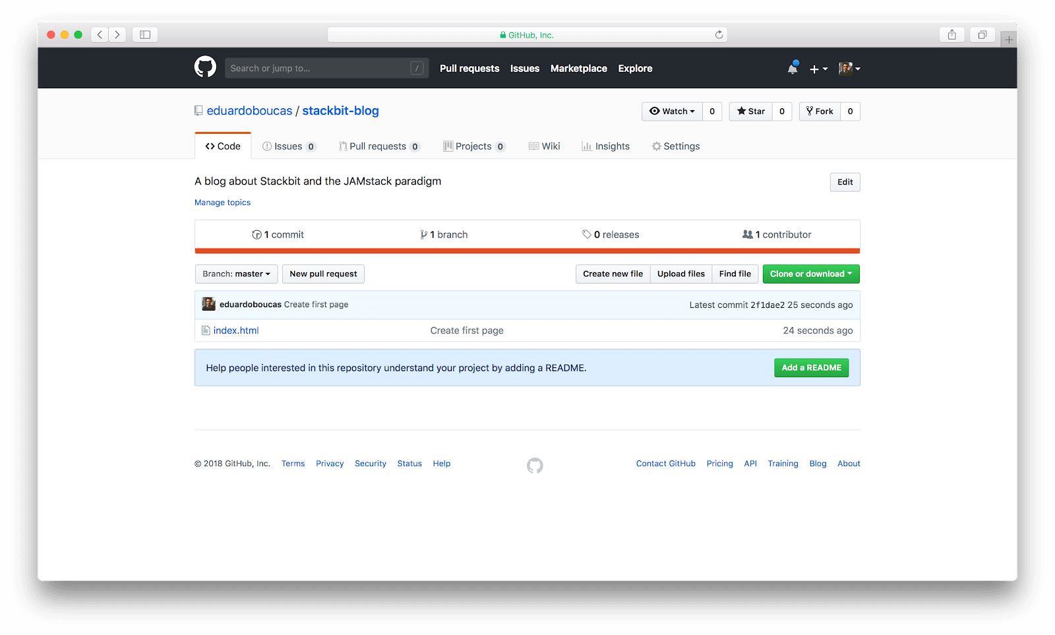Click the commit history icon showing 1 commit
Image resolution: width=1055 pixels, height=635 pixels.
(256, 234)
